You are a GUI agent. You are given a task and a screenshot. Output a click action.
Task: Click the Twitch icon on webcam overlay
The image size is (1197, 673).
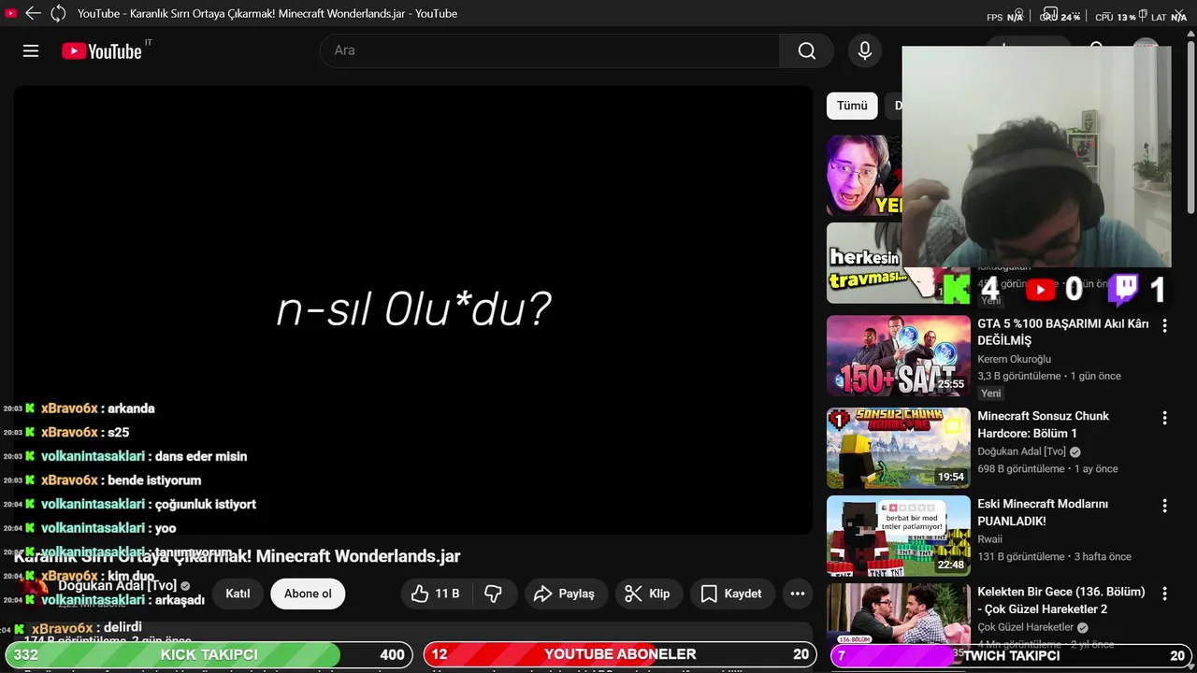pos(1123,290)
